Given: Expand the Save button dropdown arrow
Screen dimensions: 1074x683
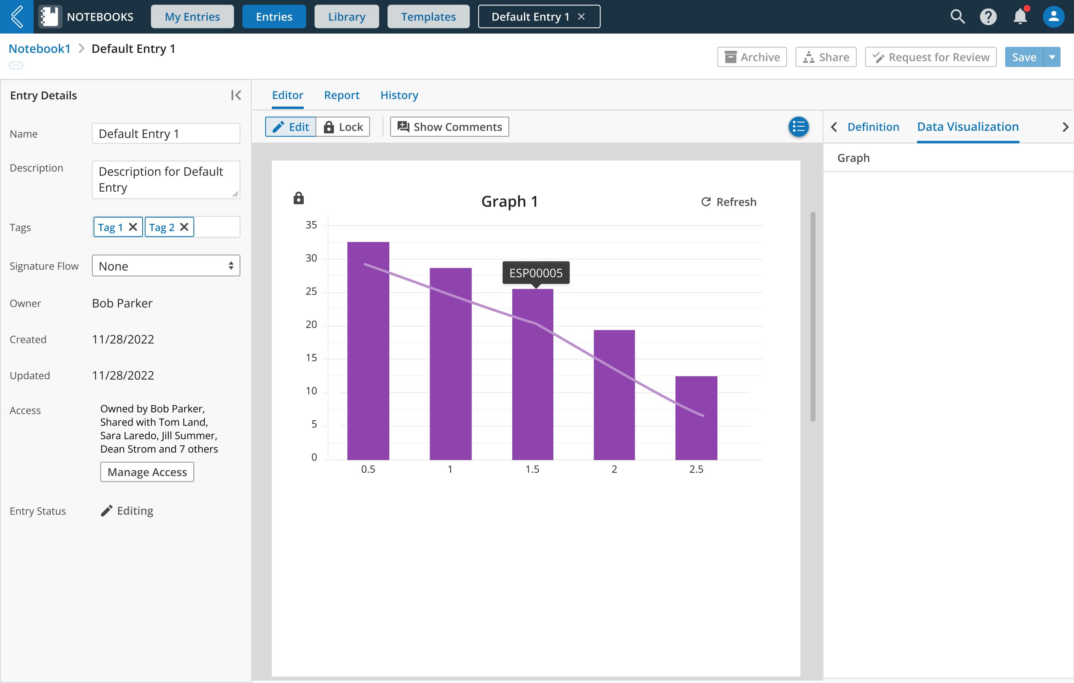Looking at the screenshot, I should [x=1052, y=57].
